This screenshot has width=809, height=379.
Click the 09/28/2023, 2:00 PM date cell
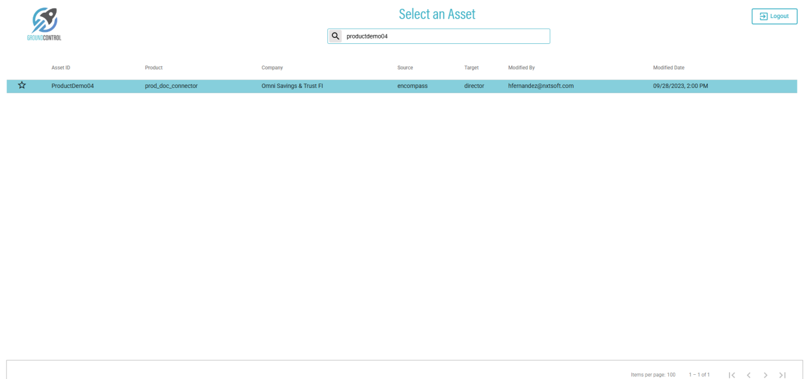tap(680, 86)
